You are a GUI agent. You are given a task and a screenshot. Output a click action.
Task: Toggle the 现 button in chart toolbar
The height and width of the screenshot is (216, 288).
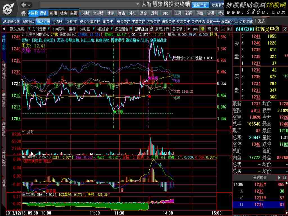pyautogui.click(x=209, y=29)
